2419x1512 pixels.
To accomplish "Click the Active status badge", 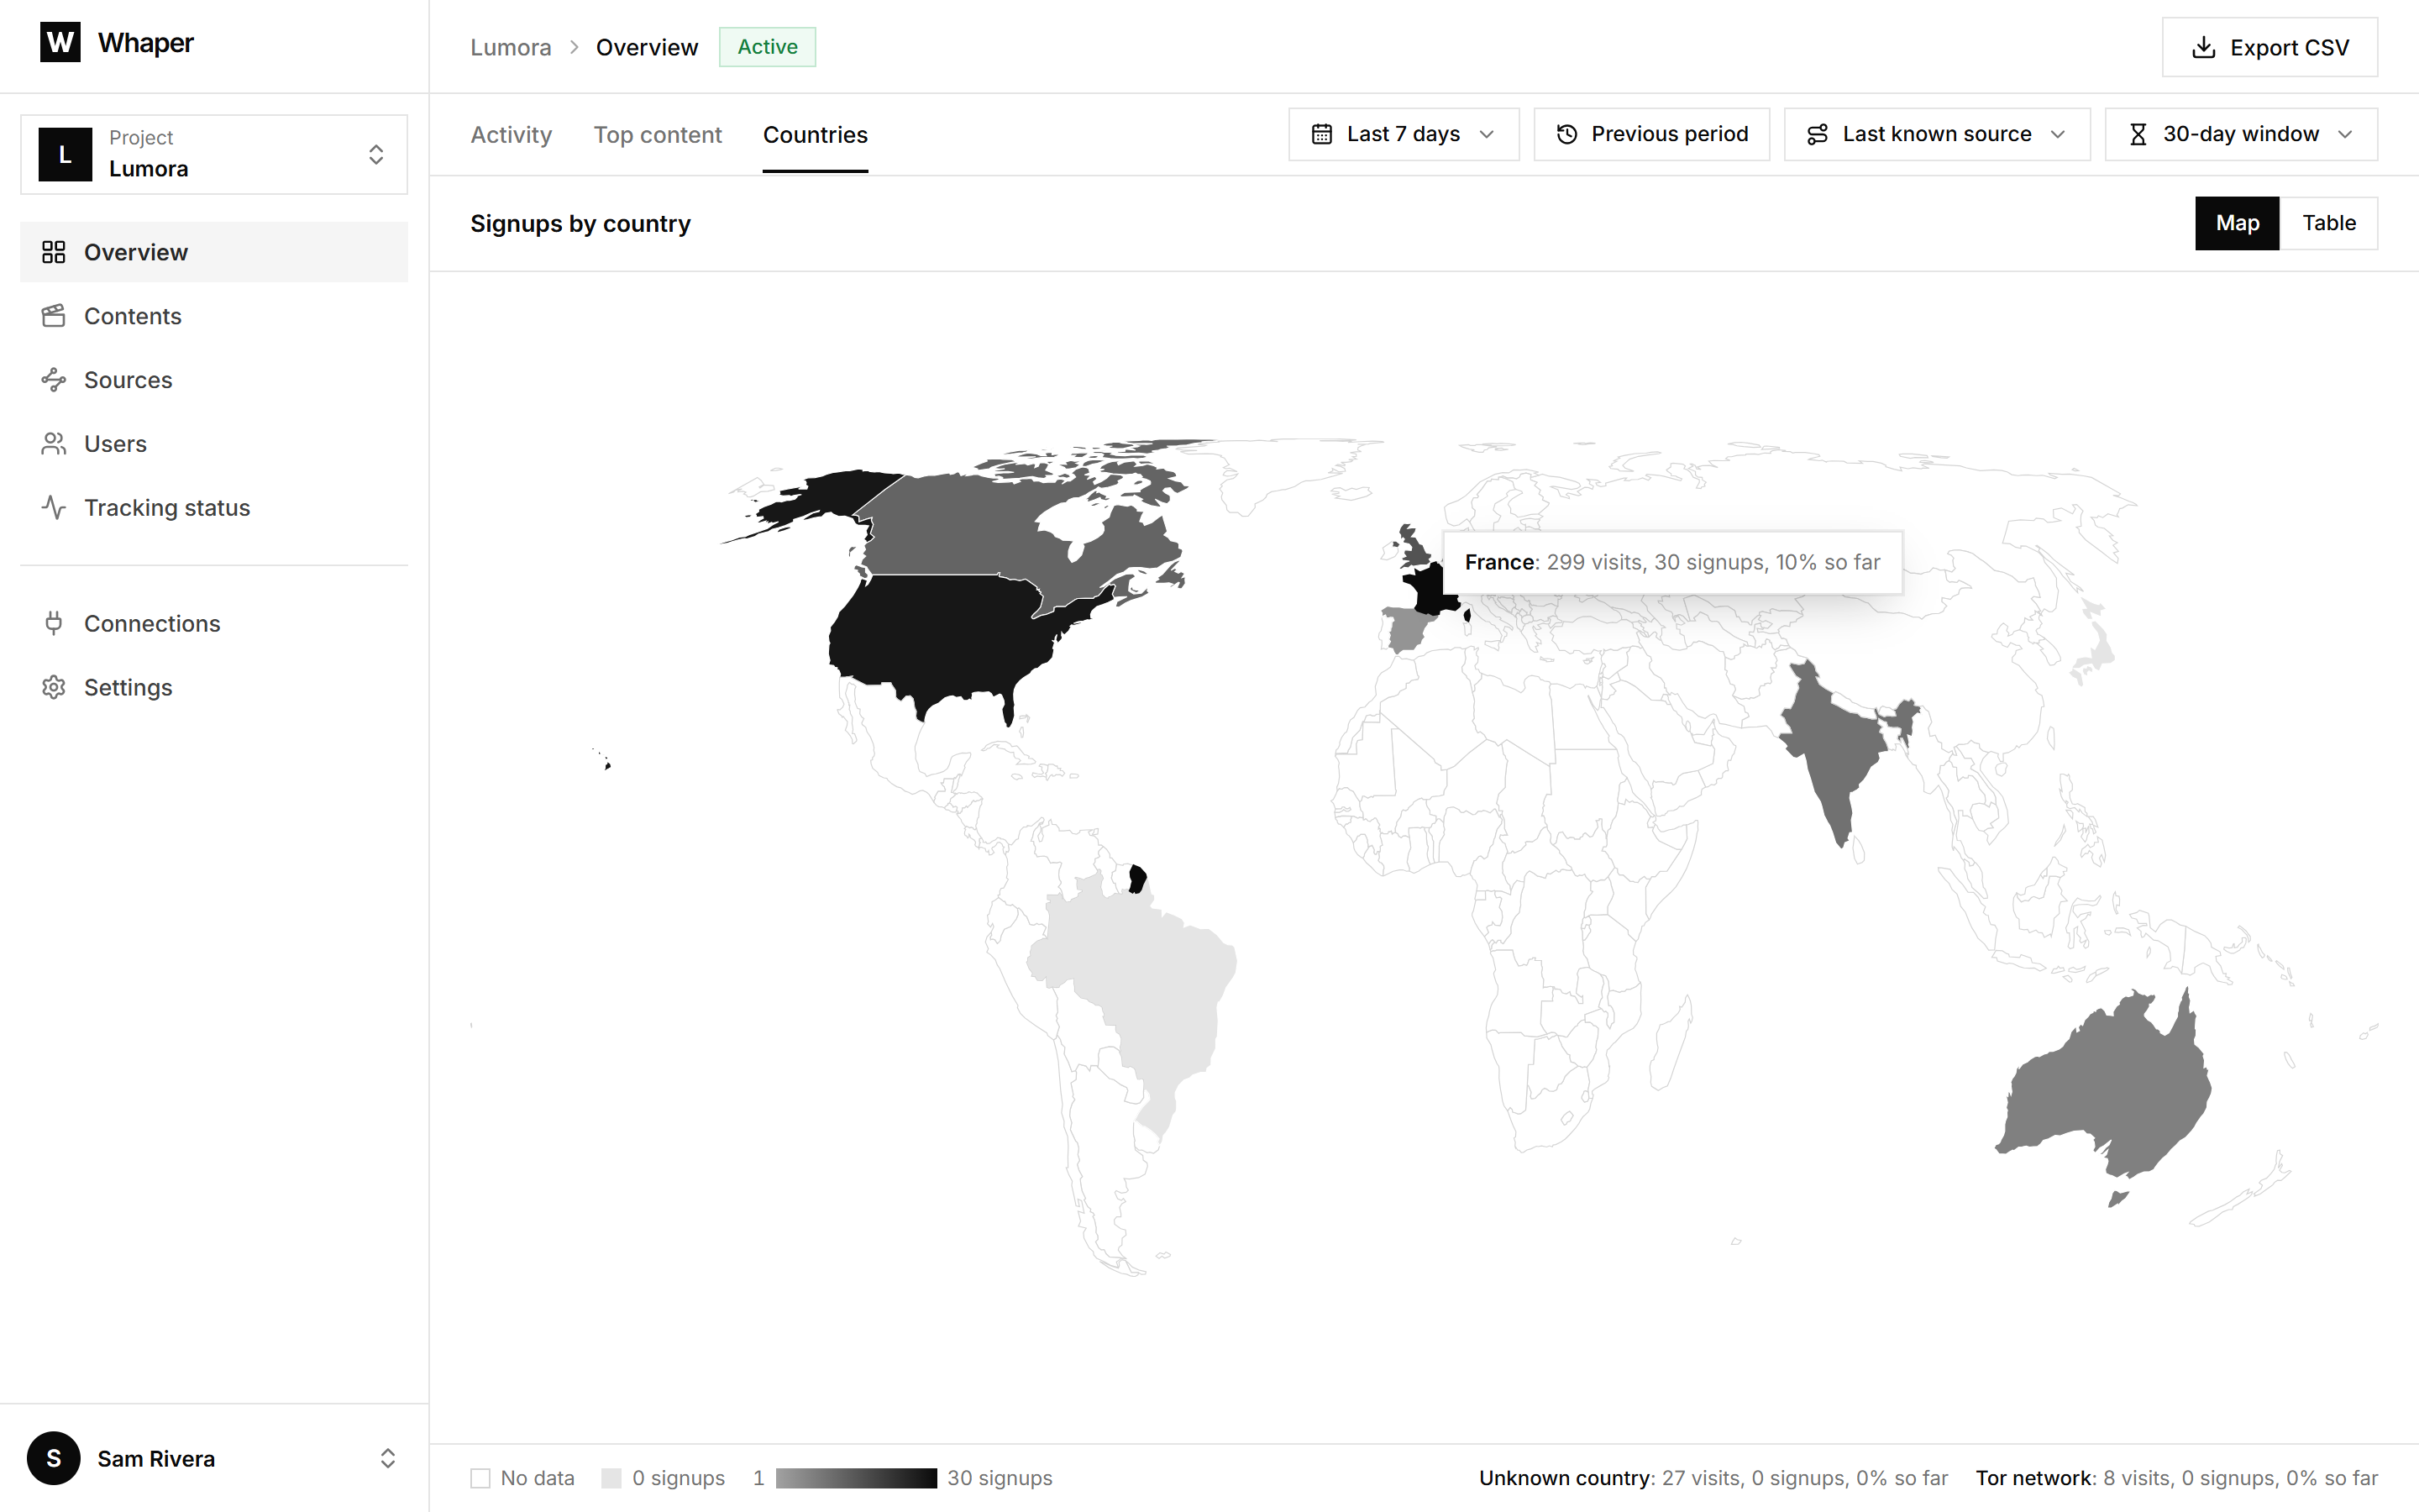I will 767,47.
